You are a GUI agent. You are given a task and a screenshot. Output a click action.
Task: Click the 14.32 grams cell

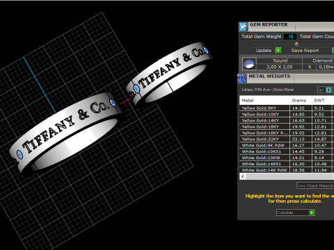[x=301, y=108]
